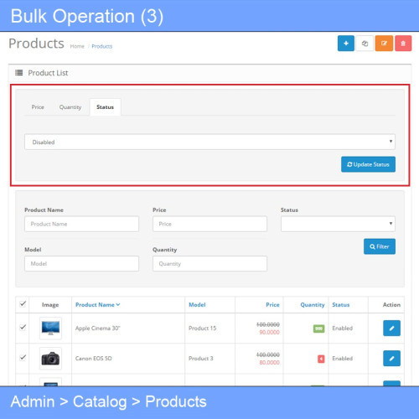This screenshot has width=419, height=419.
Task: Click the Product List menu icon
Action: coord(18,73)
